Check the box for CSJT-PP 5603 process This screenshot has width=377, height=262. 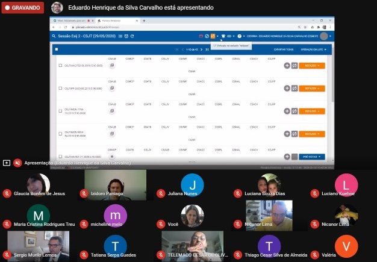[60, 89]
